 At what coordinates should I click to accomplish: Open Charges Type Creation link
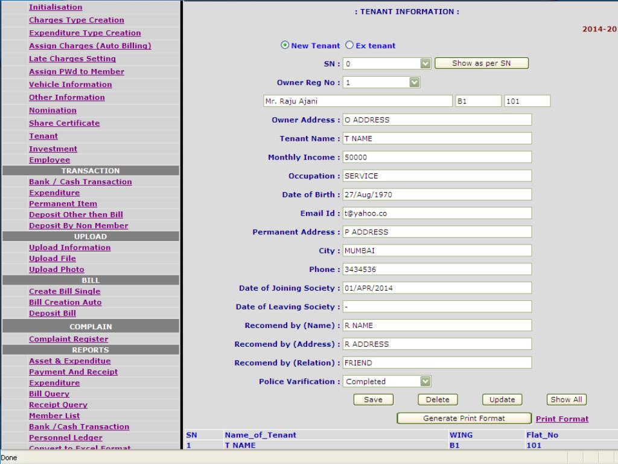point(77,20)
